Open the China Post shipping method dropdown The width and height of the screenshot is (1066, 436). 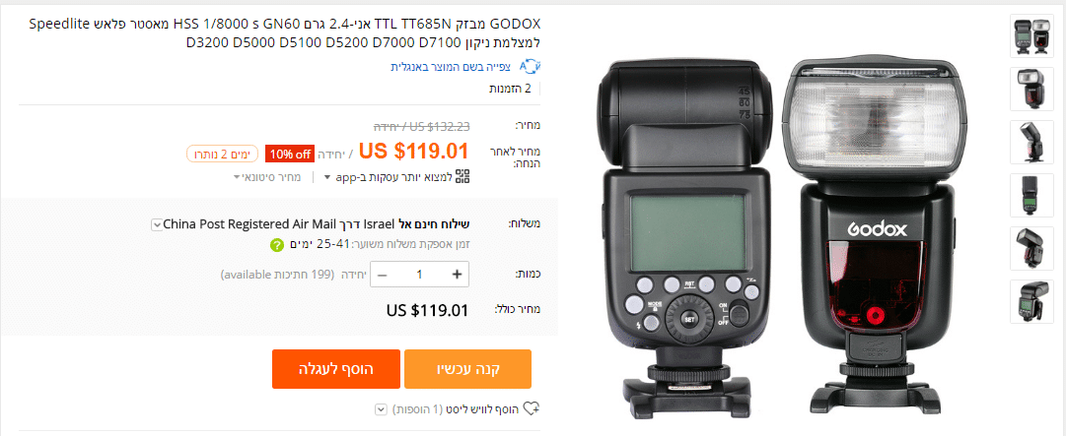tap(157, 223)
